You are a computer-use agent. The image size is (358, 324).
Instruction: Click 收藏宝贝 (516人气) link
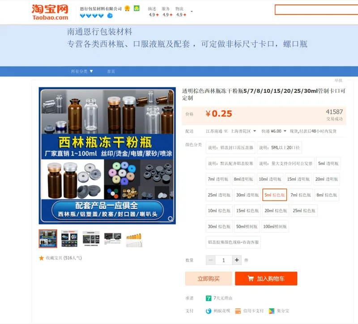coord(64,258)
